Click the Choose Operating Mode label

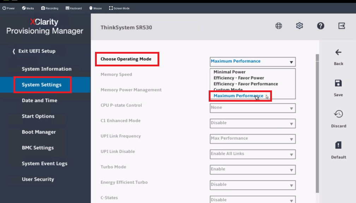[x=126, y=59]
